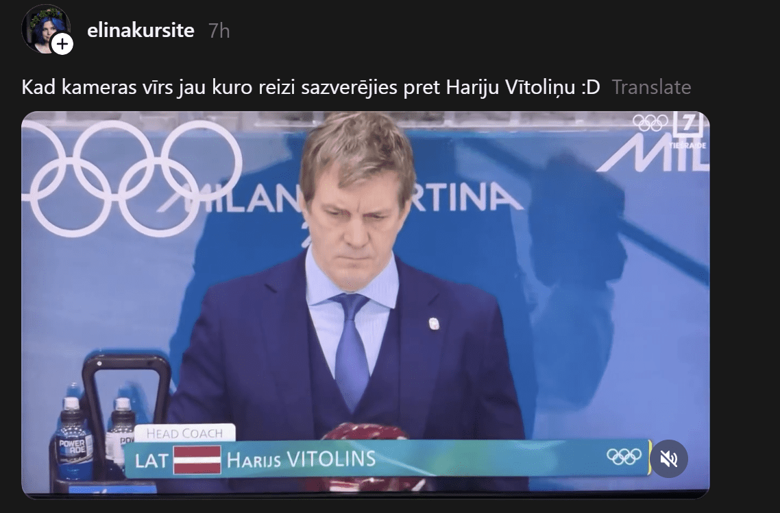This screenshot has width=780, height=513.
Task: Click the HEAD COACH label in the video
Action: click(x=184, y=433)
